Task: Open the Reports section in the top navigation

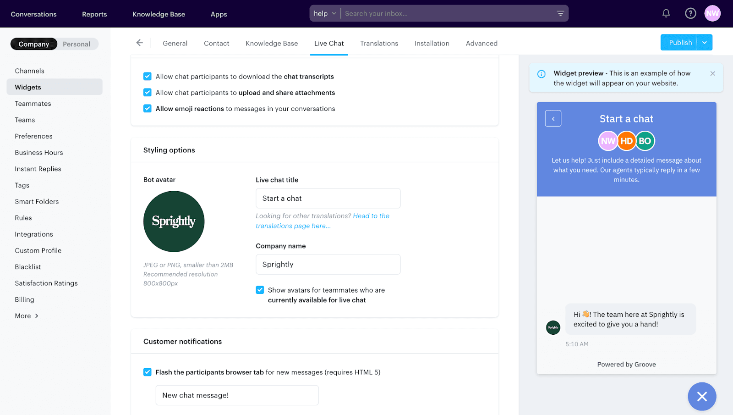Action: point(94,14)
